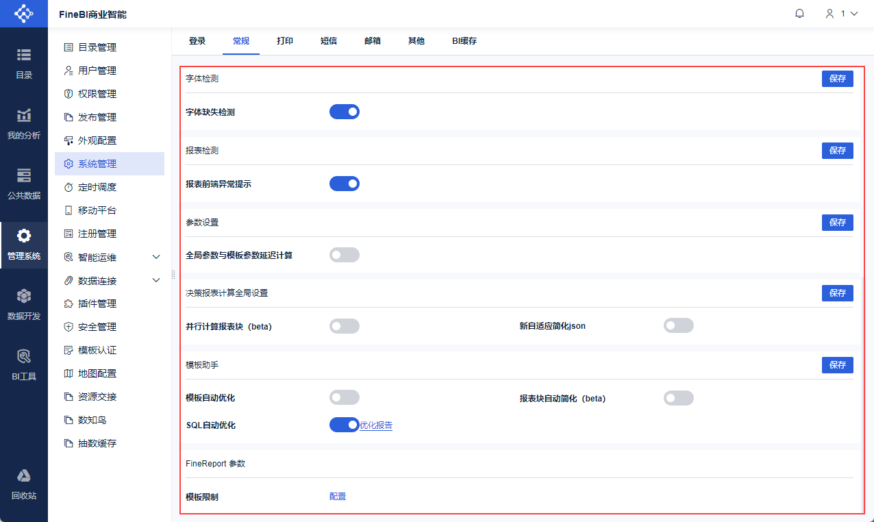
Task: Open the user account dropdown arrow
Action: coord(853,14)
